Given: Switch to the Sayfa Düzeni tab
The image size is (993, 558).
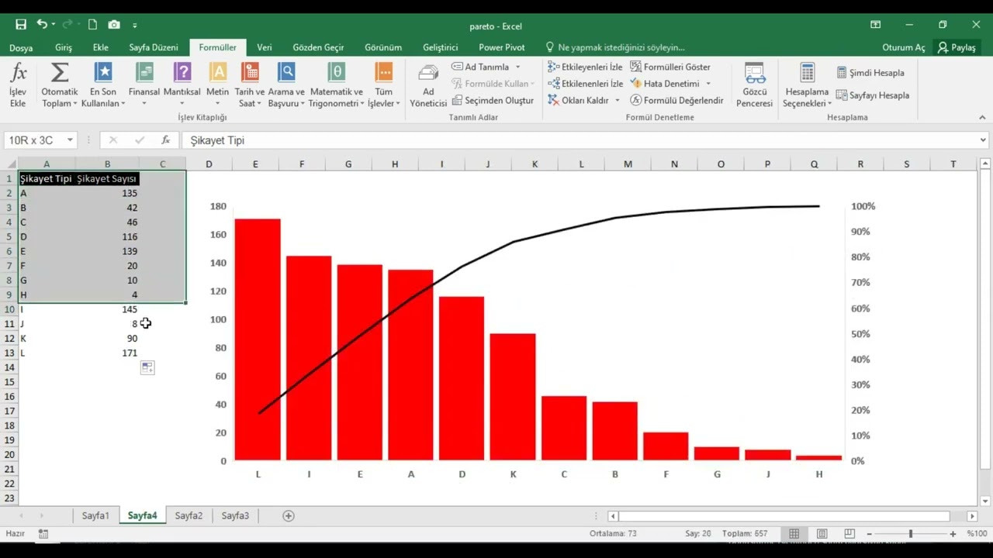Looking at the screenshot, I should (154, 47).
